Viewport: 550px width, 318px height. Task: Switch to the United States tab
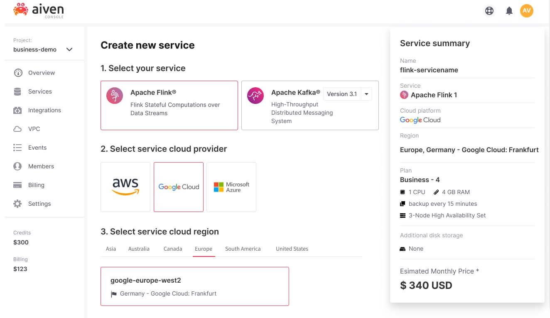click(292, 249)
